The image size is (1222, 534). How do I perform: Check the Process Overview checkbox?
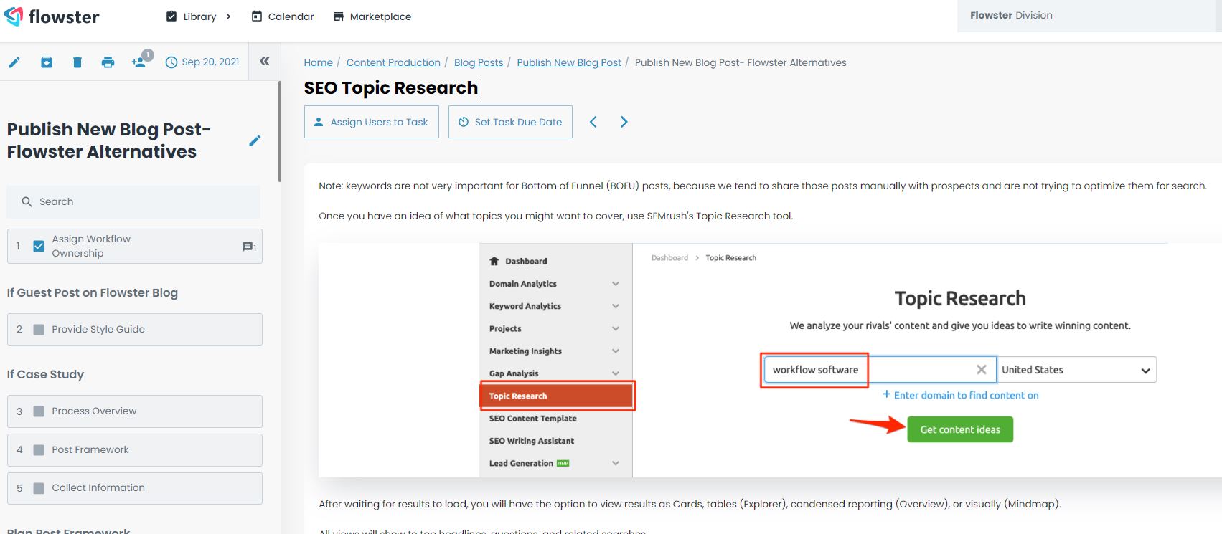[39, 411]
